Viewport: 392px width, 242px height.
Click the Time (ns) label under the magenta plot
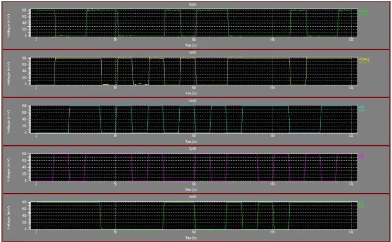point(191,190)
